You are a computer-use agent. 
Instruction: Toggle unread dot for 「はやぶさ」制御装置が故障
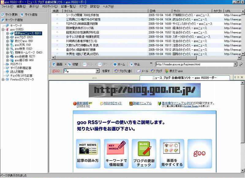[57, 24]
